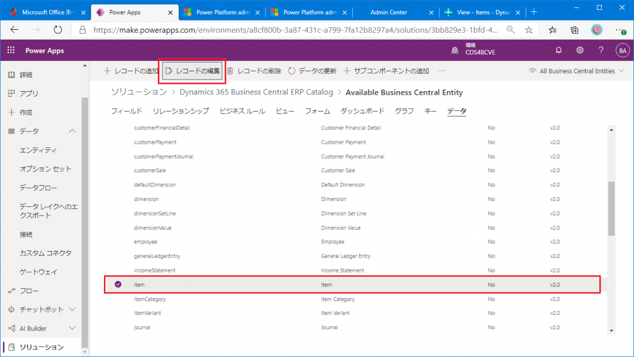
Task: Open 接続 in the sidebar
Action: pyautogui.click(x=26, y=234)
